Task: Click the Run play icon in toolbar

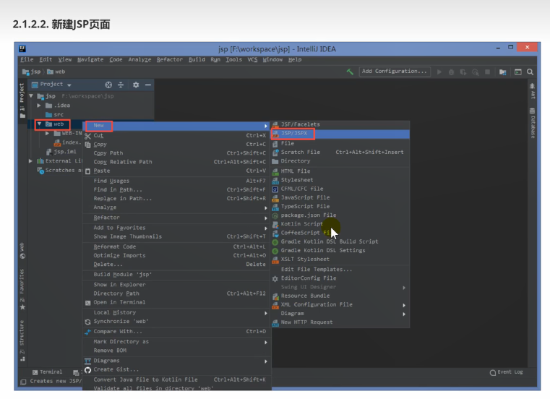Action: click(x=439, y=72)
